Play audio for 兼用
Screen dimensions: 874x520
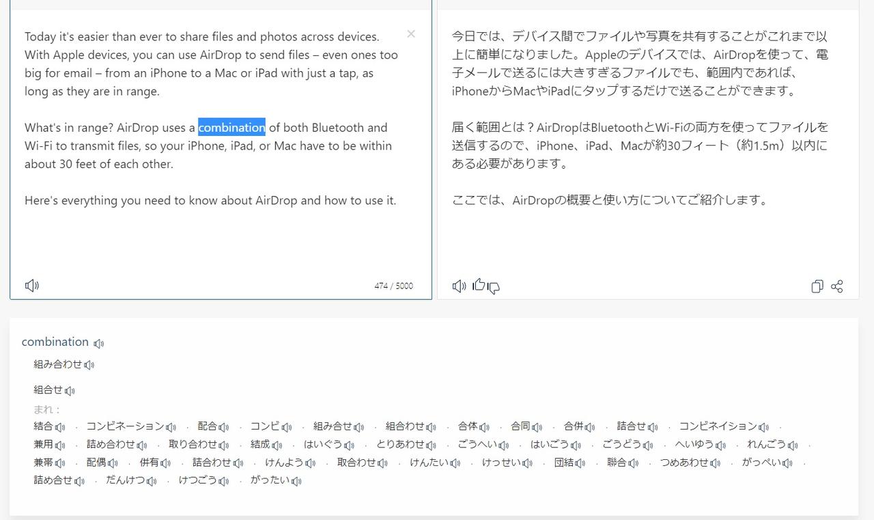pos(60,446)
